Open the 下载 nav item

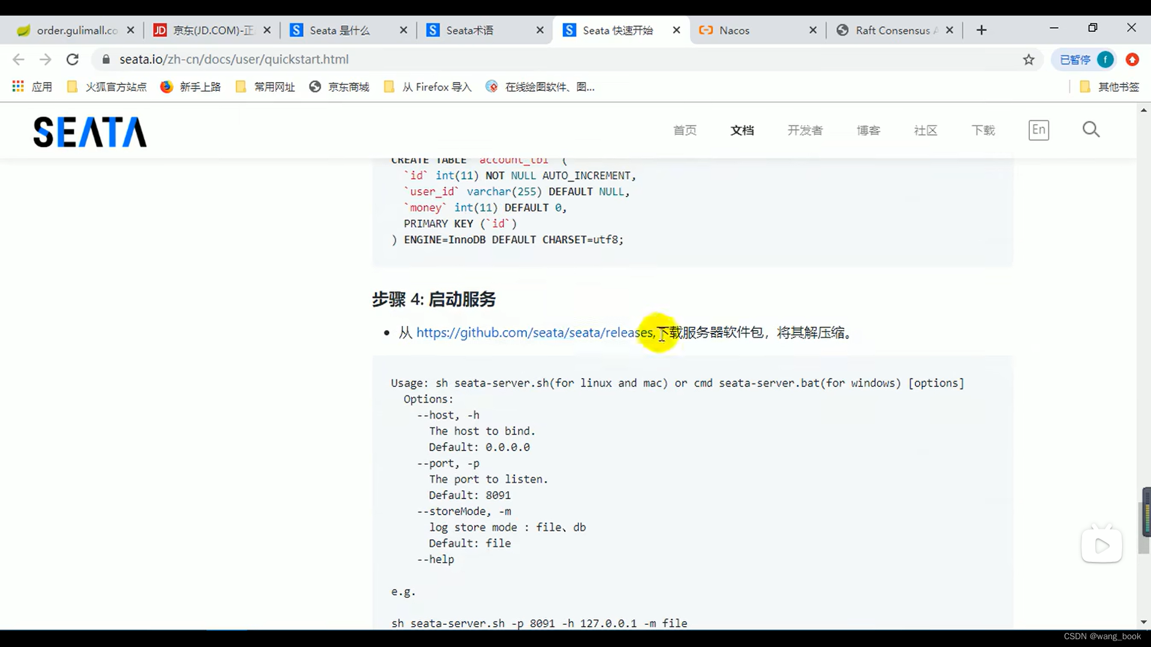coord(983,130)
